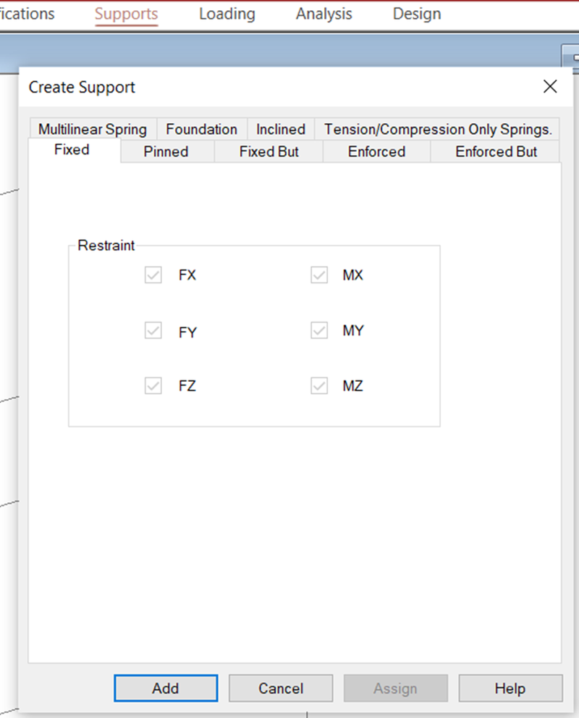Click the Add button
579x718 pixels.
(x=166, y=688)
